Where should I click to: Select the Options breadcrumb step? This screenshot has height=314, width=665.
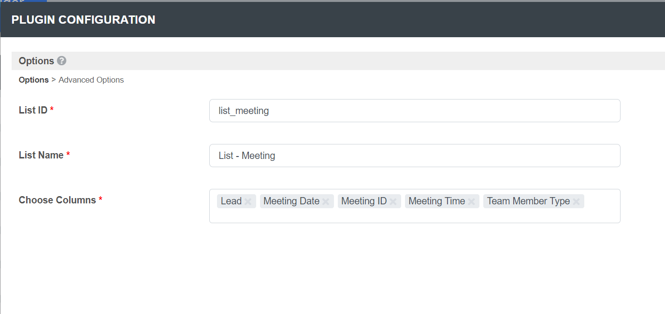point(33,80)
